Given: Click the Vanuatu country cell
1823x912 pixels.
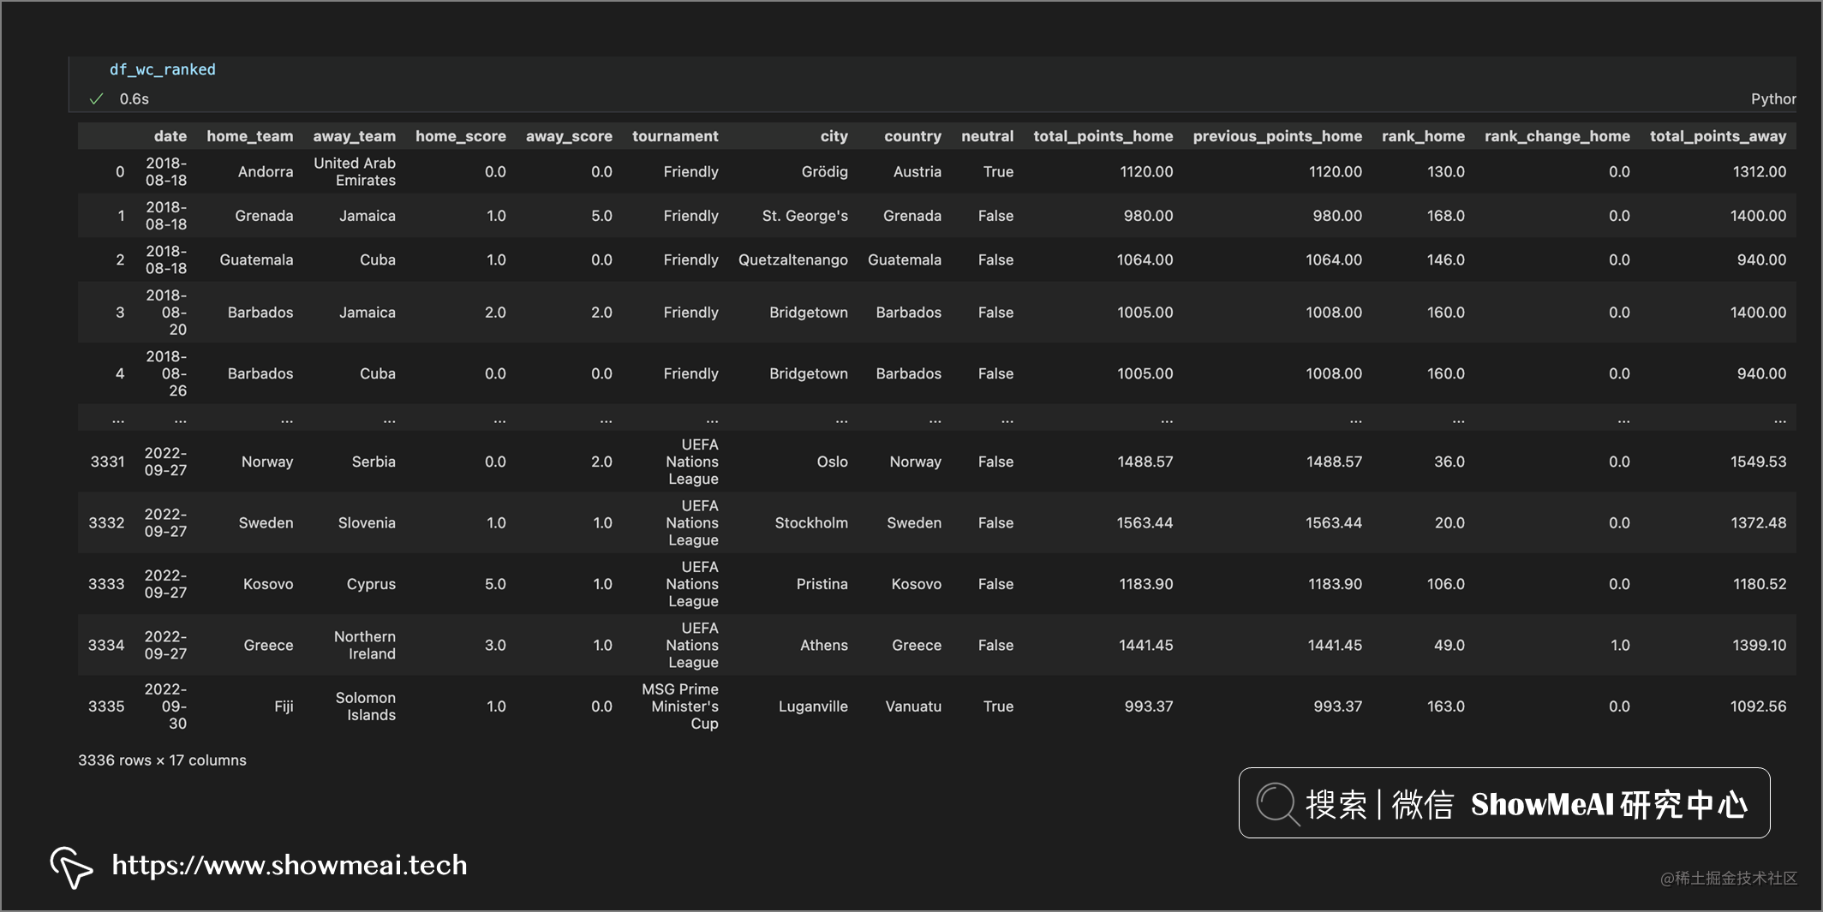Looking at the screenshot, I should coord(913,706).
